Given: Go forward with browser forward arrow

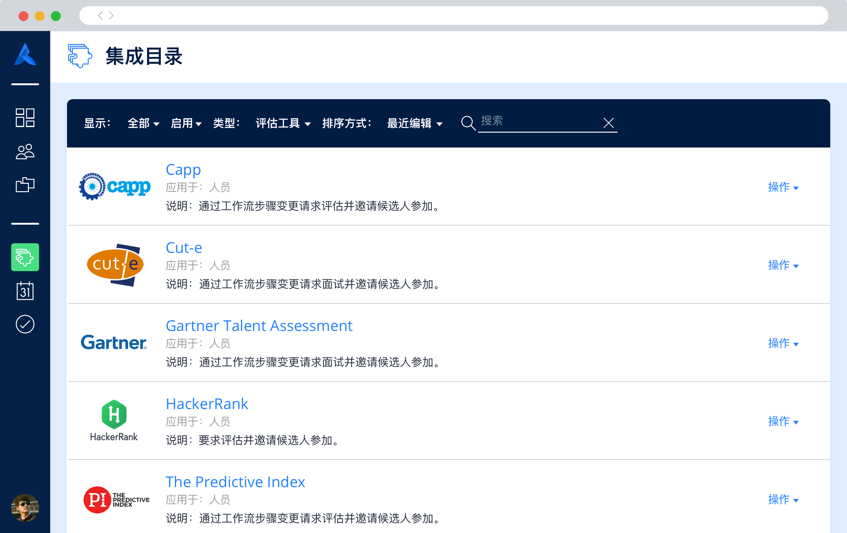Looking at the screenshot, I should pos(111,15).
